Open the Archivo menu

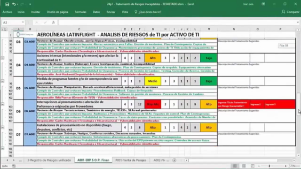click(x=8, y=12)
